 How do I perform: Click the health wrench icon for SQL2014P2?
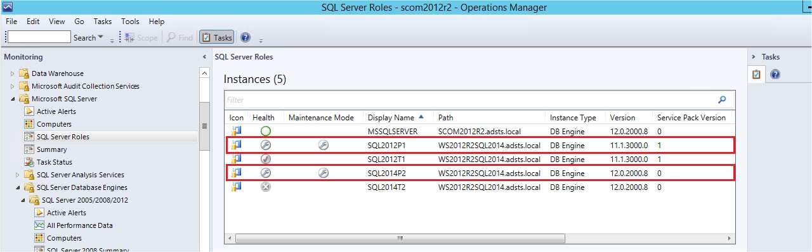coord(266,173)
